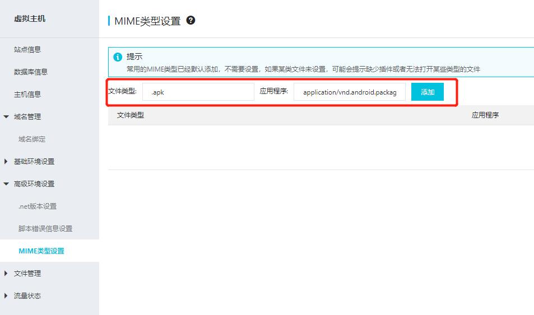This screenshot has width=534, height=315.
Task: Expand the 文件管理 section arrow
Action: (6, 274)
